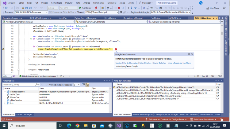Toggle pin on the ACBrLibHandle.cs tab

tap(213, 18)
